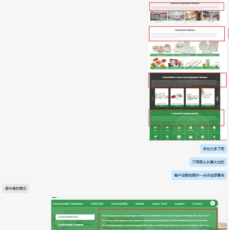Click the cocktail glass icon in the Market grid
Screen dimensions: 229x230
[x=155, y=137]
